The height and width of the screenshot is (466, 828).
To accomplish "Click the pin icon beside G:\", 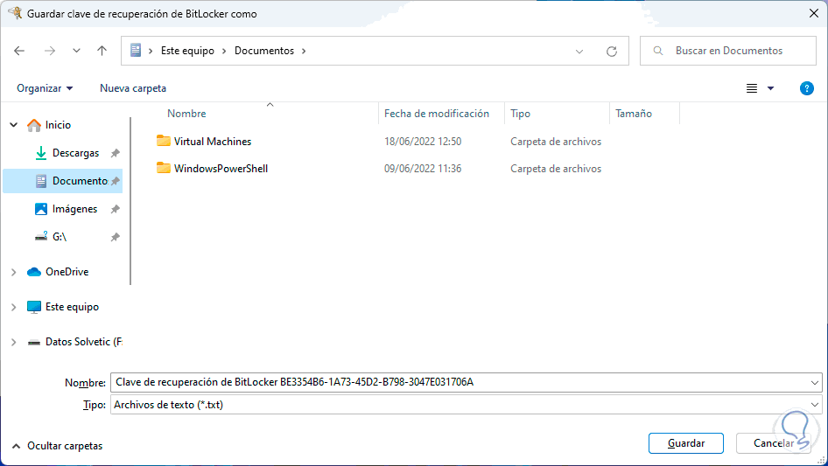I will coord(116,237).
